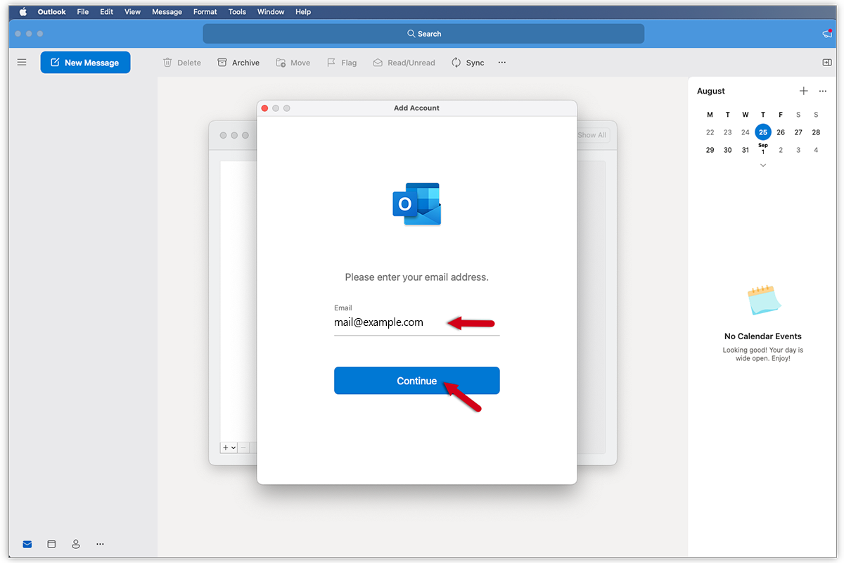Screen dimensions: 844x563
Task: Toggle the navigation pane hamburger icon
Action: click(22, 63)
